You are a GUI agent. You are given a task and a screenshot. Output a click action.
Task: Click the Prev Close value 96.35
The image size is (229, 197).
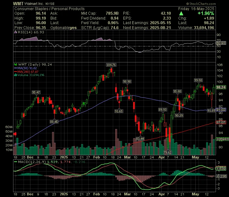coord(41,28)
